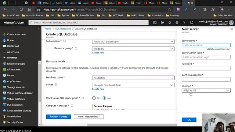Click info icon next to Subscription

coord(65,41)
